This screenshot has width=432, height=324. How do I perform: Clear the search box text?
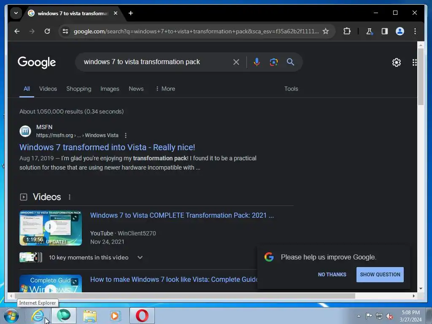pos(236,62)
